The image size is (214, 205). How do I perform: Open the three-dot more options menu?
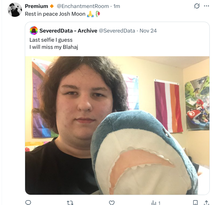pyautogui.click(x=206, y=6)
